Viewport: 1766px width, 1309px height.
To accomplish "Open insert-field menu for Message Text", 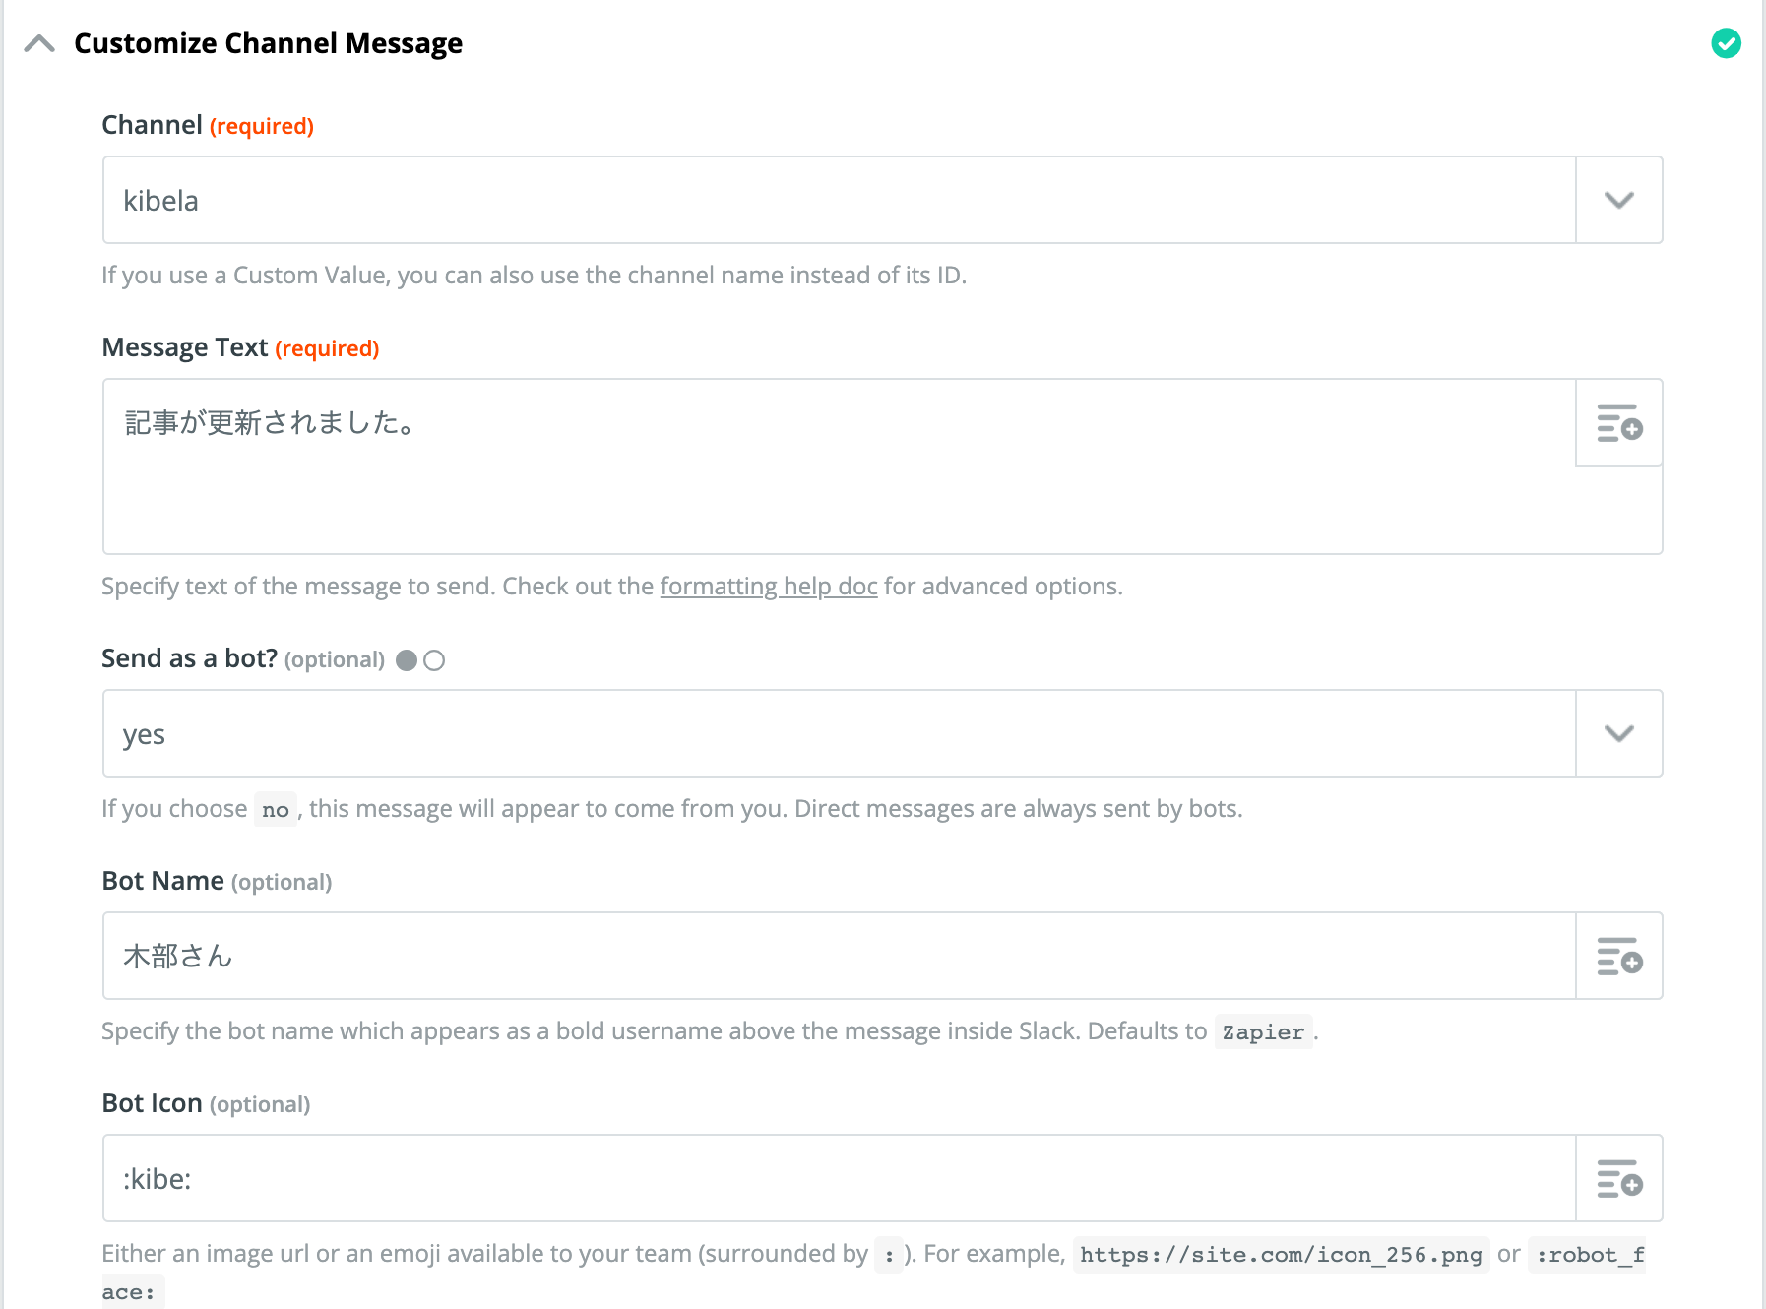I will [1618, 423].
